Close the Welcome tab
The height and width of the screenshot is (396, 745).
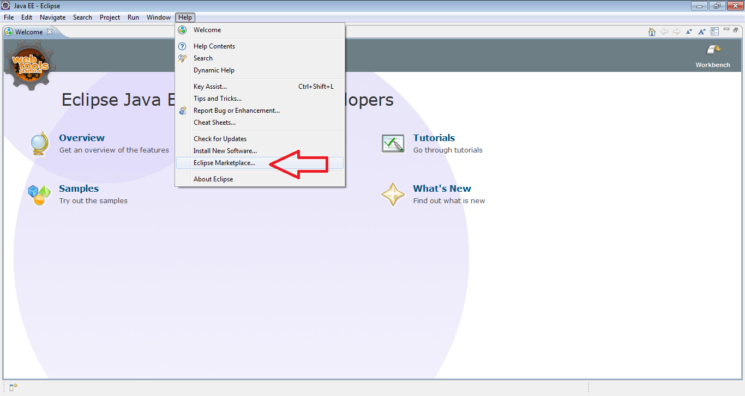coord(49,32)
